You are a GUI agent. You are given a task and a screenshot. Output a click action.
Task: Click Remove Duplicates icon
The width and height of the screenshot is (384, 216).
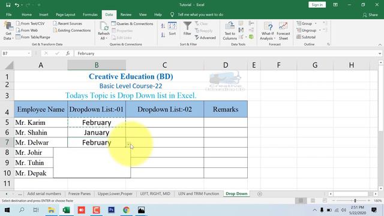(x=241, y=30)
